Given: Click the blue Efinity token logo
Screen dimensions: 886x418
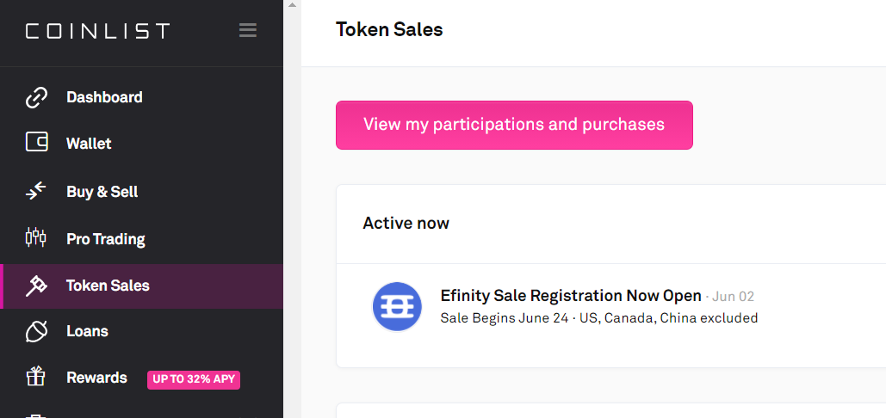Looking at the screenshot, I should tap(397, 307).
